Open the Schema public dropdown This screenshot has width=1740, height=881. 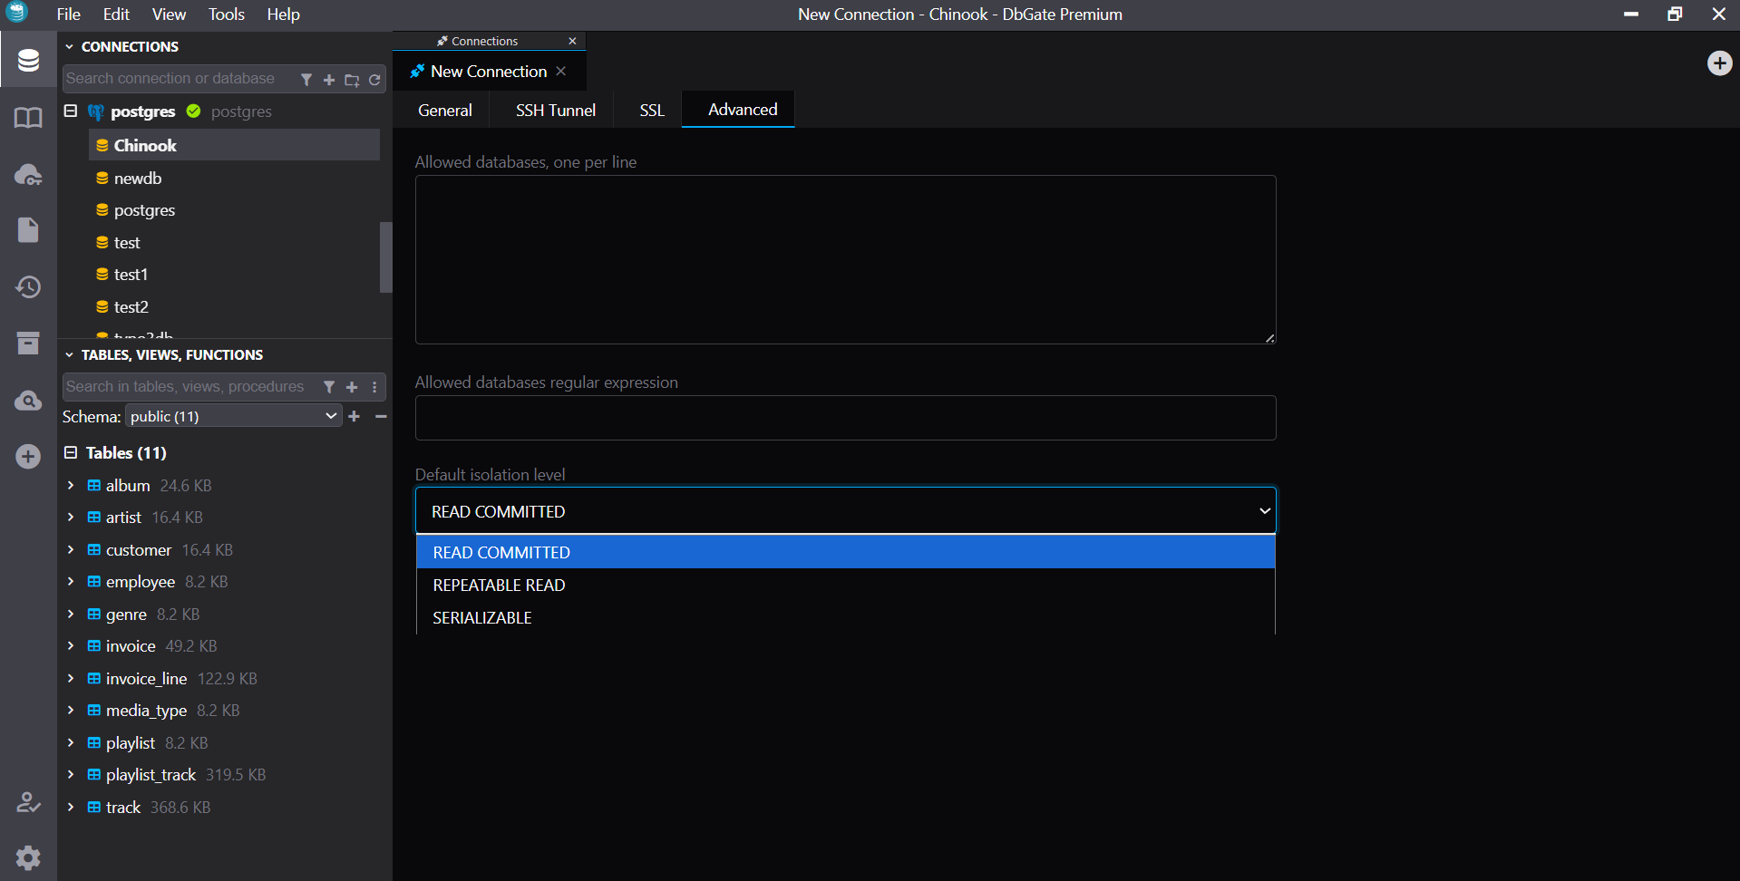point(233,416)
